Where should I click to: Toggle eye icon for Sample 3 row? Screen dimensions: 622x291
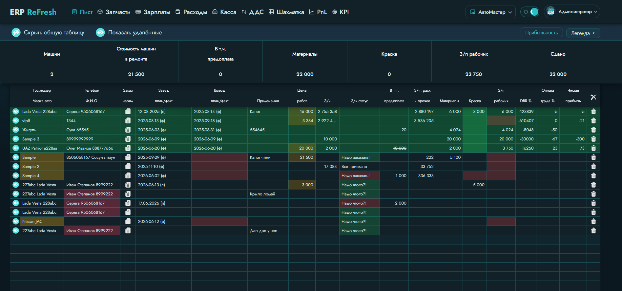(x=15, y=139)
